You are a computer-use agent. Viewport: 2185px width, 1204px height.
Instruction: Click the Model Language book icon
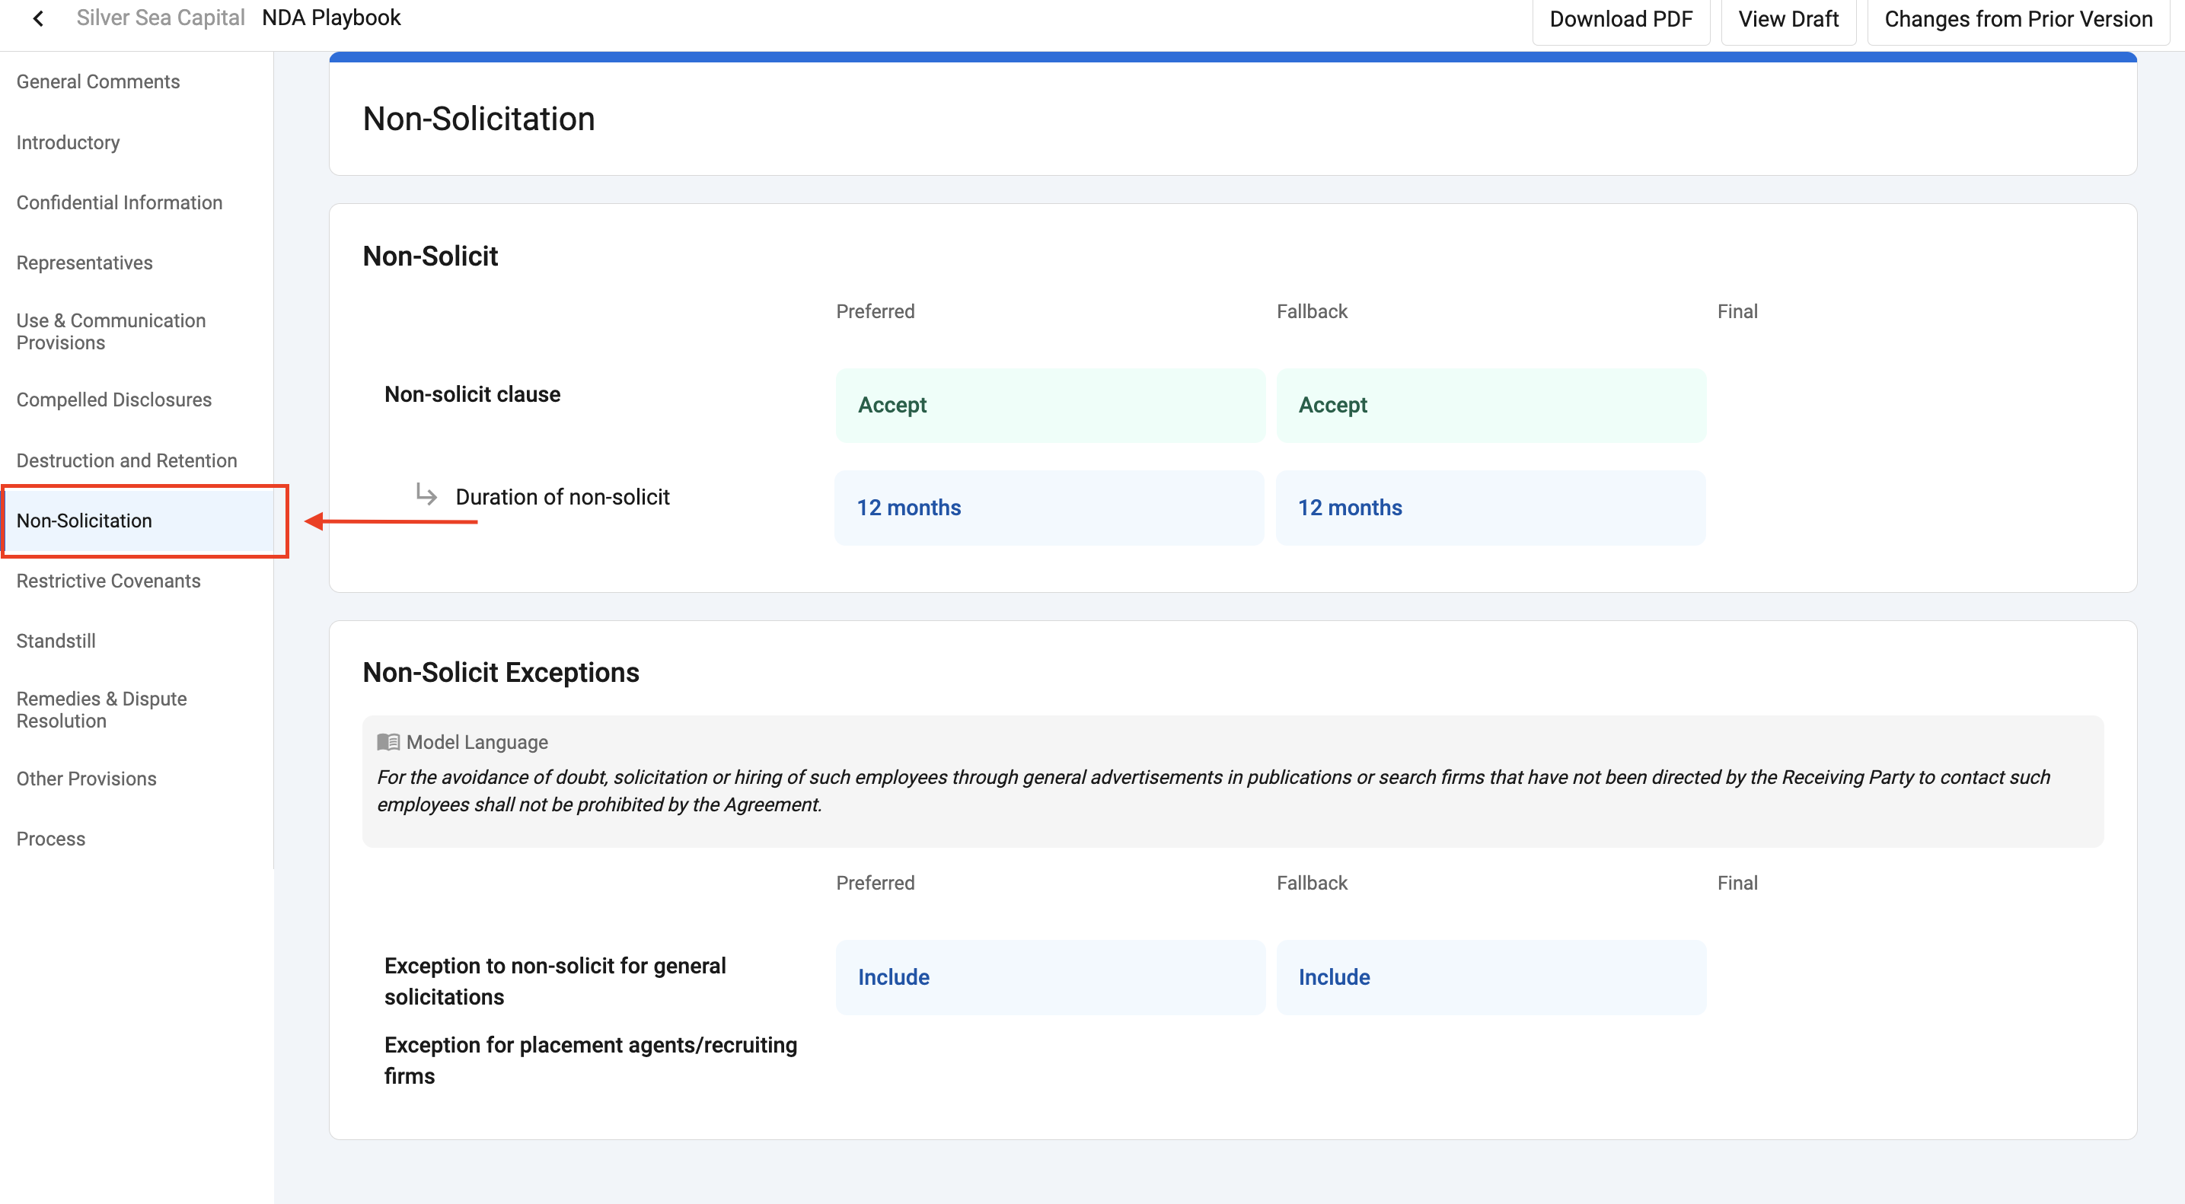point(388,742)
